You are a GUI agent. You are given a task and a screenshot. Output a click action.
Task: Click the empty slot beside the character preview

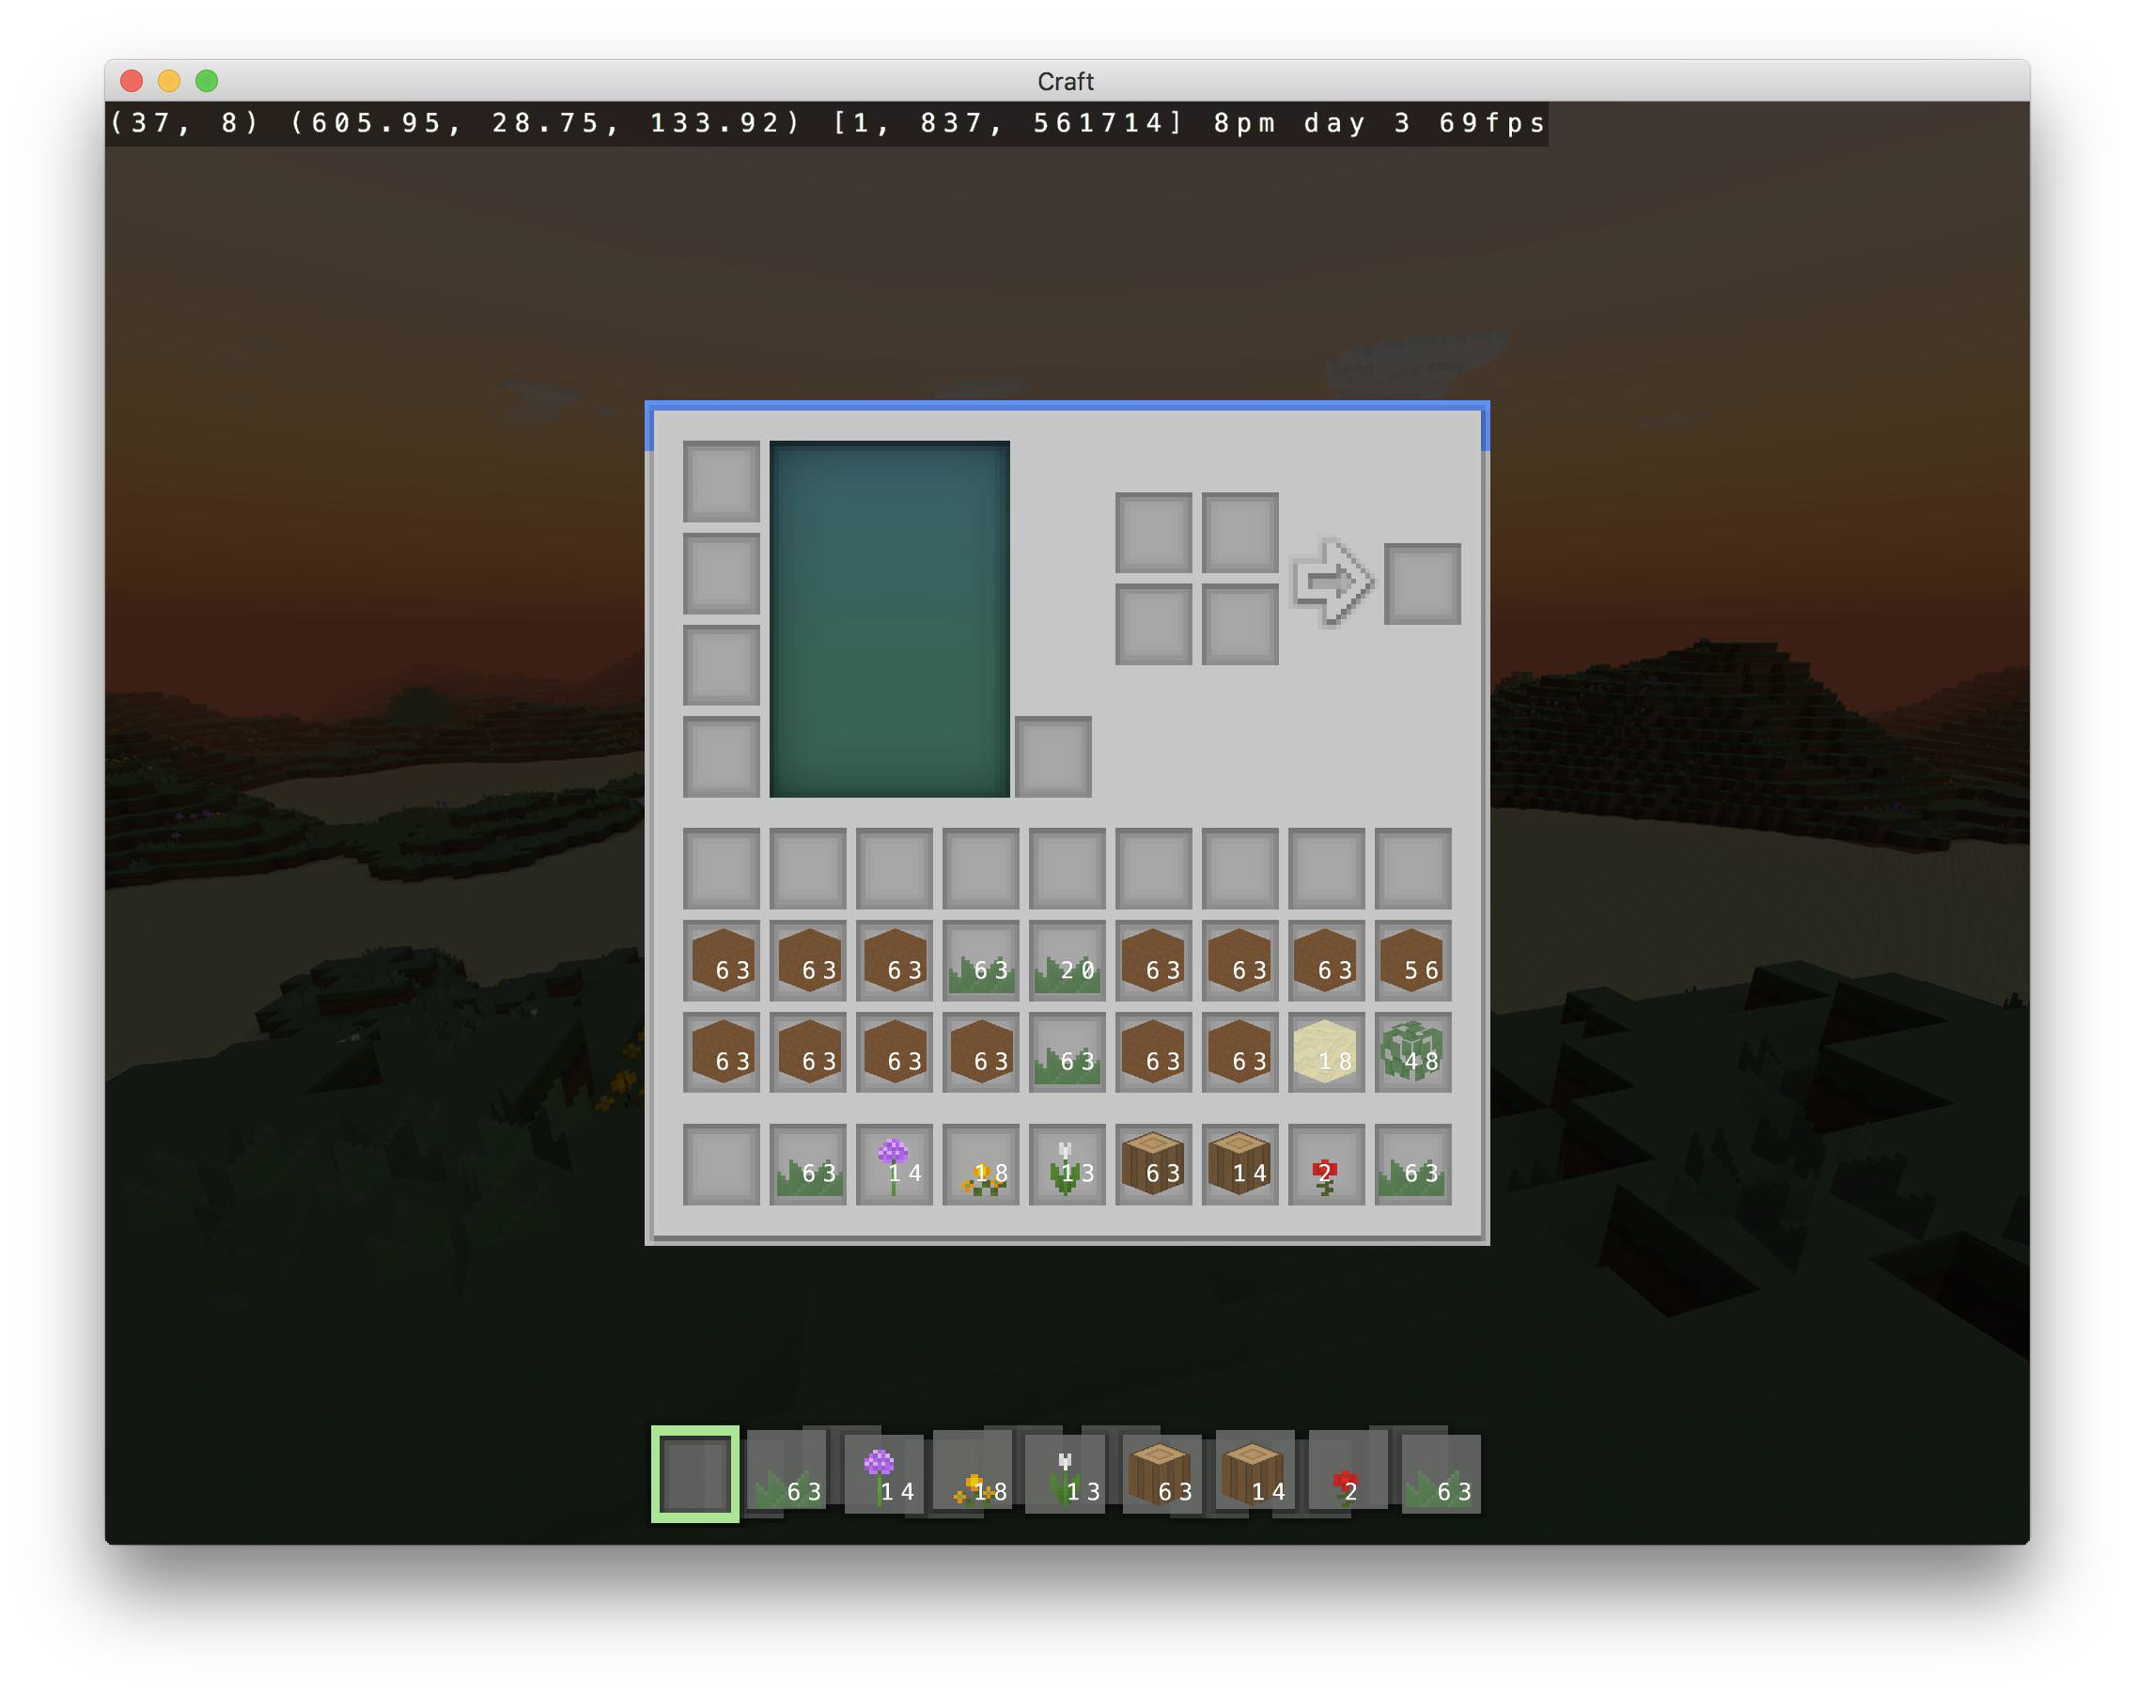pos(1052,756)
